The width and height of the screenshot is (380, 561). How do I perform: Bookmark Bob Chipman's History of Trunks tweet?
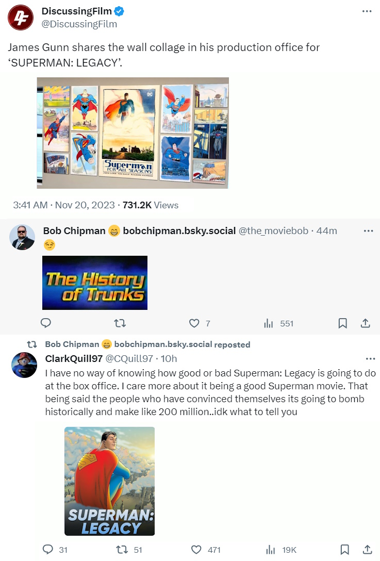[x=342, y=323]
